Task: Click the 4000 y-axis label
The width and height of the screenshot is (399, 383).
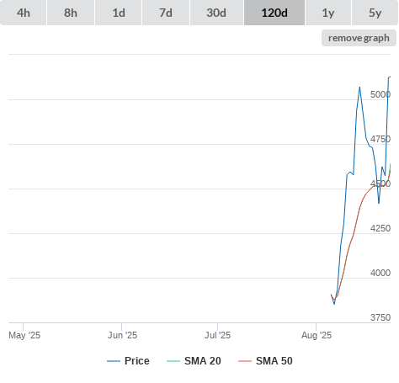Action: click(x=380, y=273)
